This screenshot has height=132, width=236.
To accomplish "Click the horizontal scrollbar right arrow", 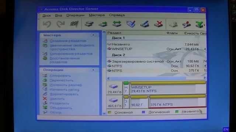I will click(205, 78).
